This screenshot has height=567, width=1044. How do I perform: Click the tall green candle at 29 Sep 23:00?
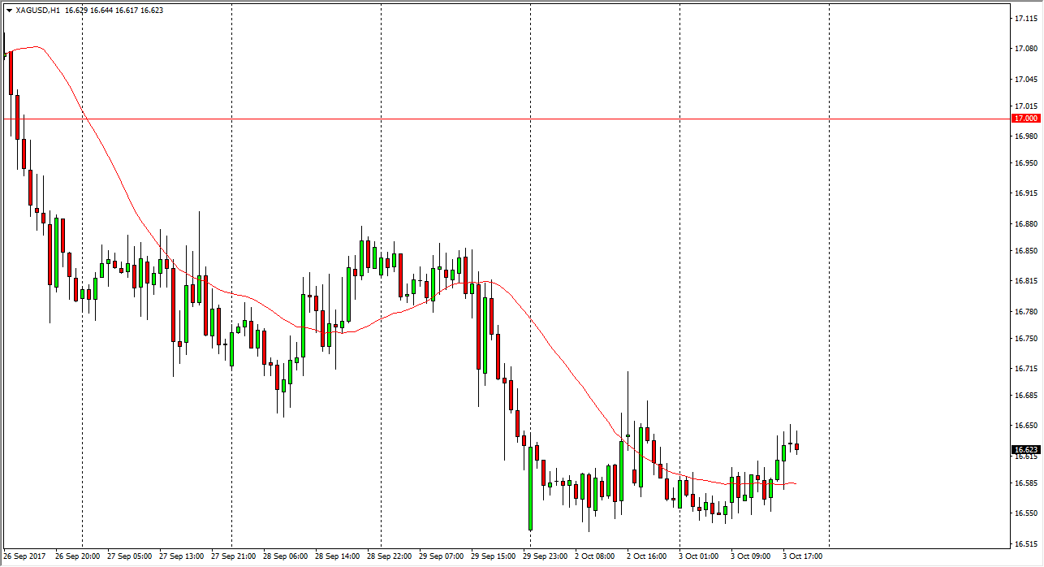click(530, 487)
